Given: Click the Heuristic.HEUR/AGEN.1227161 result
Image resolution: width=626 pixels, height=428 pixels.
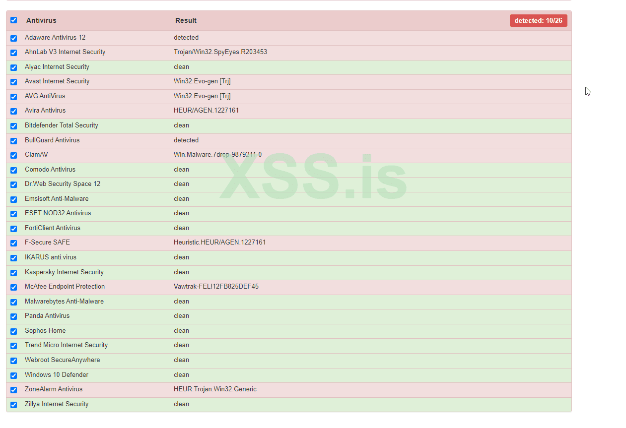Looking at the screenshot, I should coord(219,243).
